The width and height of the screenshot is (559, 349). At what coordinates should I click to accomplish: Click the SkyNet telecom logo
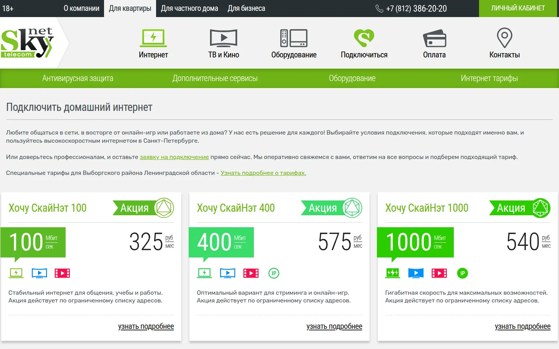pos(27,43)
